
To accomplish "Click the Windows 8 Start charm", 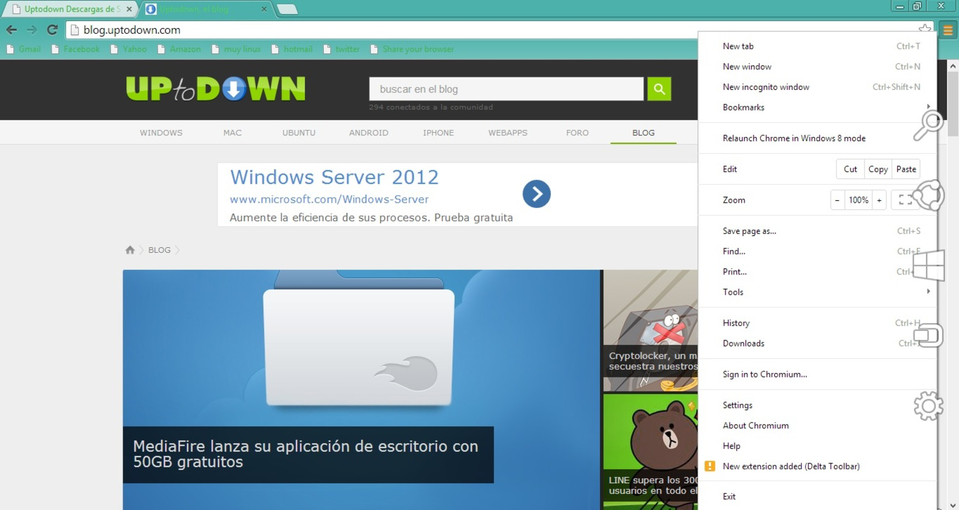I will point(928,265).
